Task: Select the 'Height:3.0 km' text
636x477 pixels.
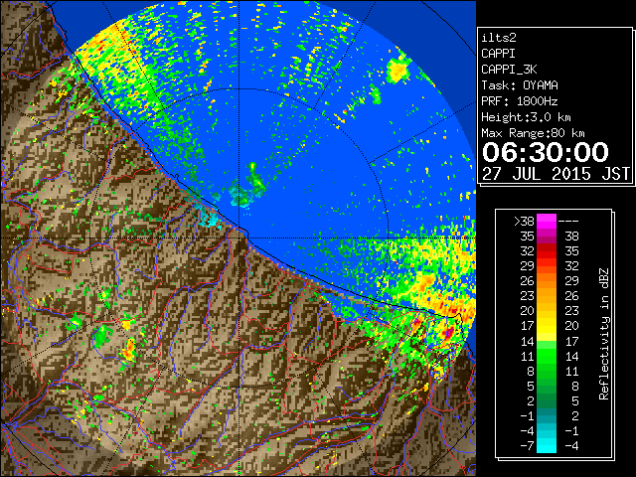Action: click(x=526, y=117)
